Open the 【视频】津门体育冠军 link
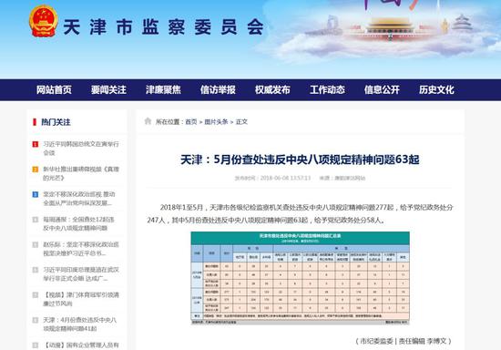This screenshot has width=501, height=350. tap(81, 299)
